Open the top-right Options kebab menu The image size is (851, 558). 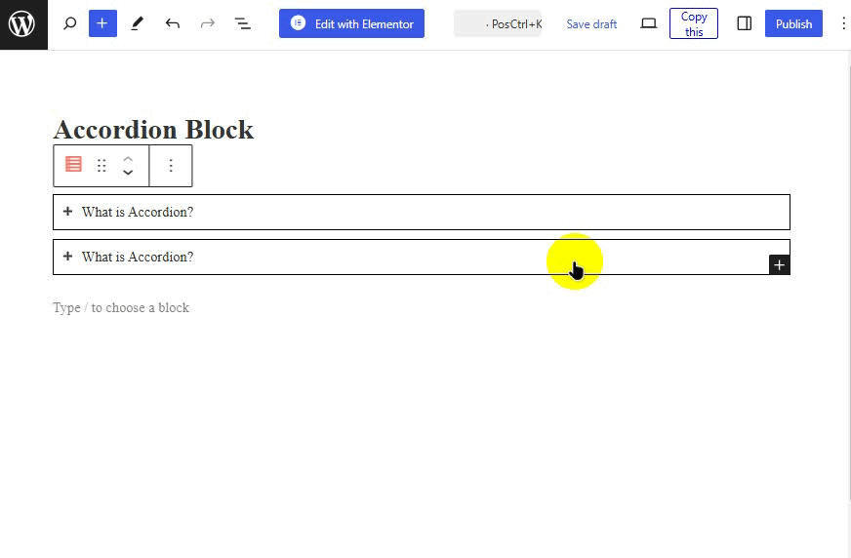pyautogui.click(x=843, y=24)
